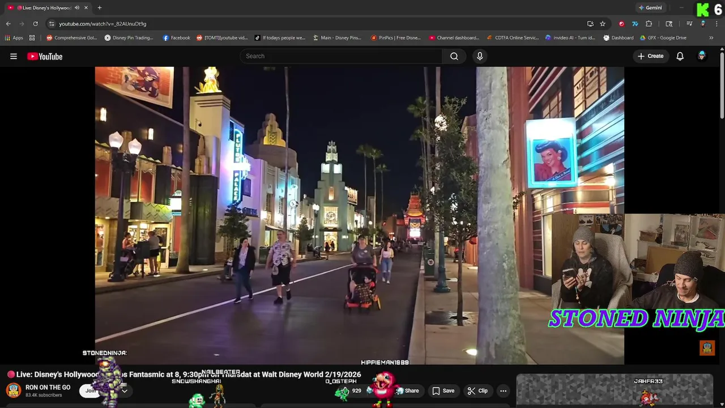Open invideo AI bookmark
Viewport: 725px width, 408px height.
pyautogui.click(x=570, y=38)
